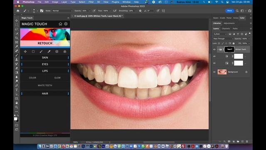266x150 pixels.
Task: Click the lips GLOW button
Action: tap(57, 78)
